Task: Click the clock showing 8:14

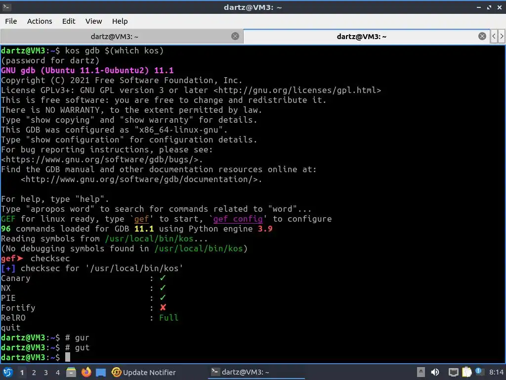Action: click(x=496, y=372)
